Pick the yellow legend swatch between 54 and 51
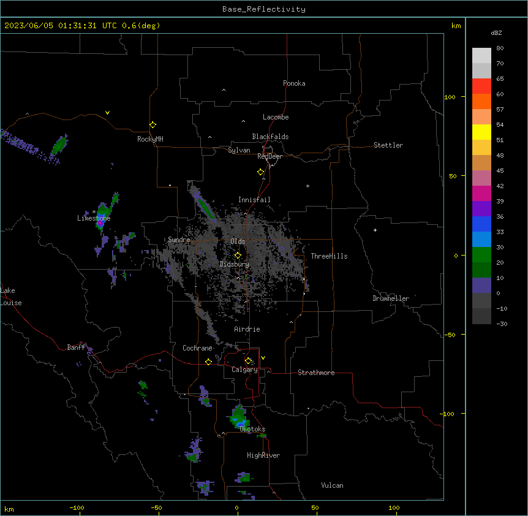 click(x=481, y=132)
